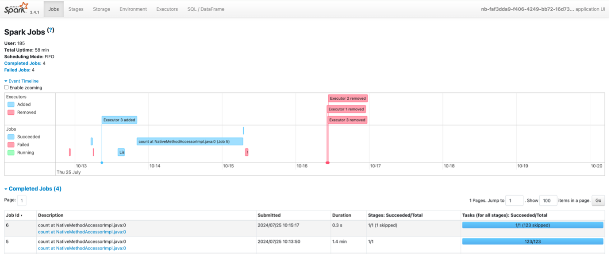Screen dimensions: 611x256
Task: Select the Executor 3 added timeline marker
Action: [119, 120]
